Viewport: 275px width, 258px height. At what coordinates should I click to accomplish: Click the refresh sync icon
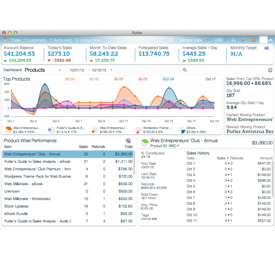pos(171,40)
